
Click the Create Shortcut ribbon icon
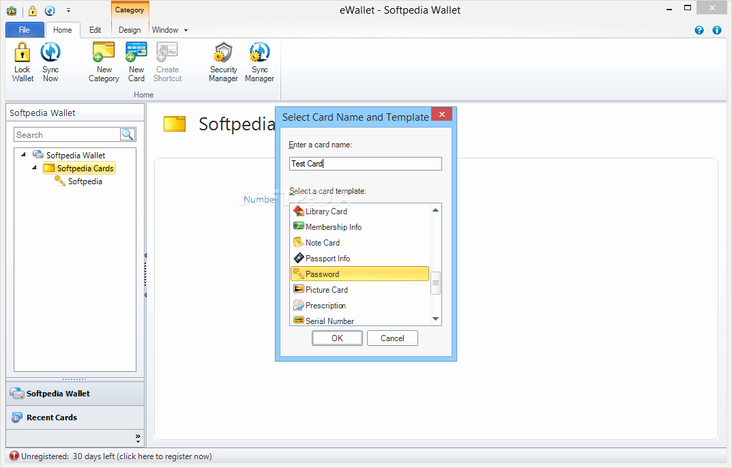(167, 61)
